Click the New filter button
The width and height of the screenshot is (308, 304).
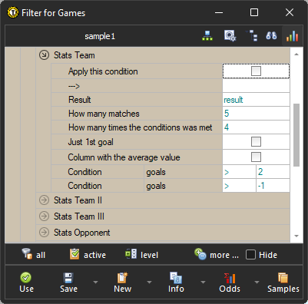click(x=122, y=283)
